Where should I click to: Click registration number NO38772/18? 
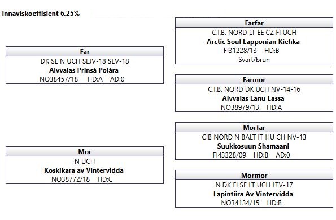71,179
